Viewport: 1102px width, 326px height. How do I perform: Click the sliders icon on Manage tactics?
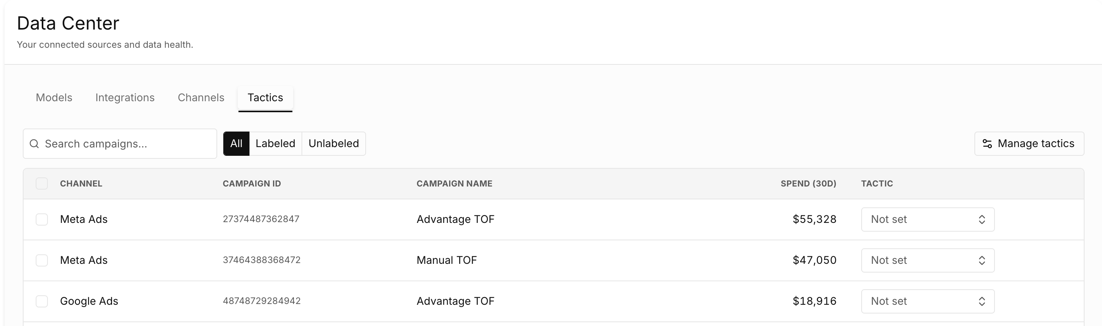pos(987,144)
